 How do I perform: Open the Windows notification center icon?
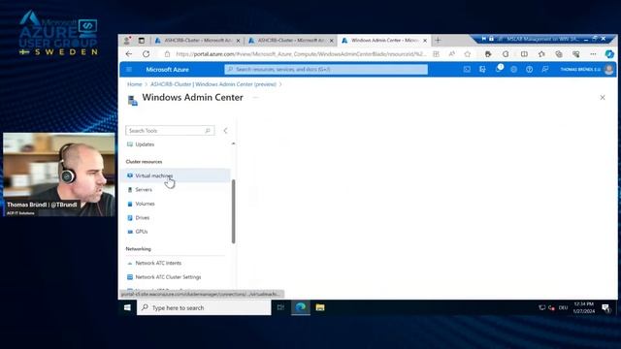pyautogui.click(x=605, y=307)
